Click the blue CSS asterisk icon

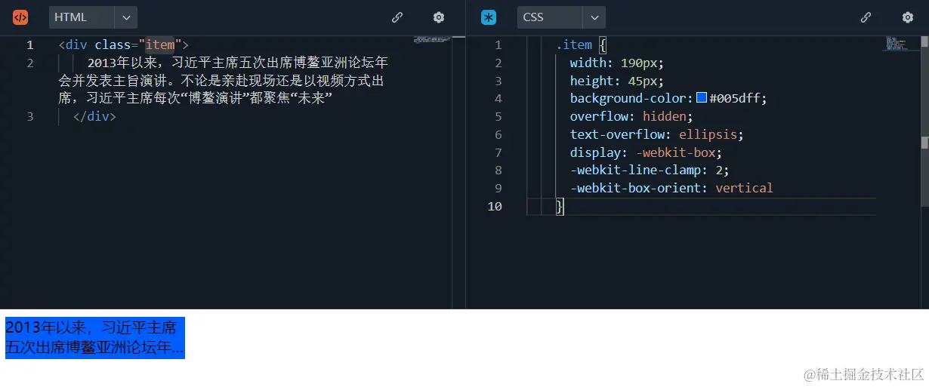[489, 17]
